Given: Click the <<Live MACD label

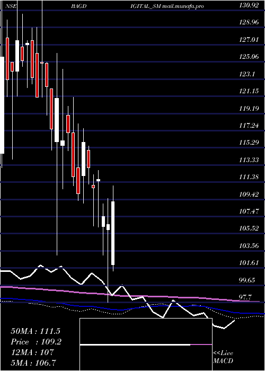Looking at the screenshot, I should pos(223,357).
